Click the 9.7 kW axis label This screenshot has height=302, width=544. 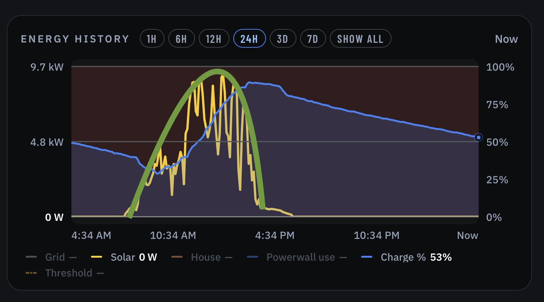pos(47,67)
